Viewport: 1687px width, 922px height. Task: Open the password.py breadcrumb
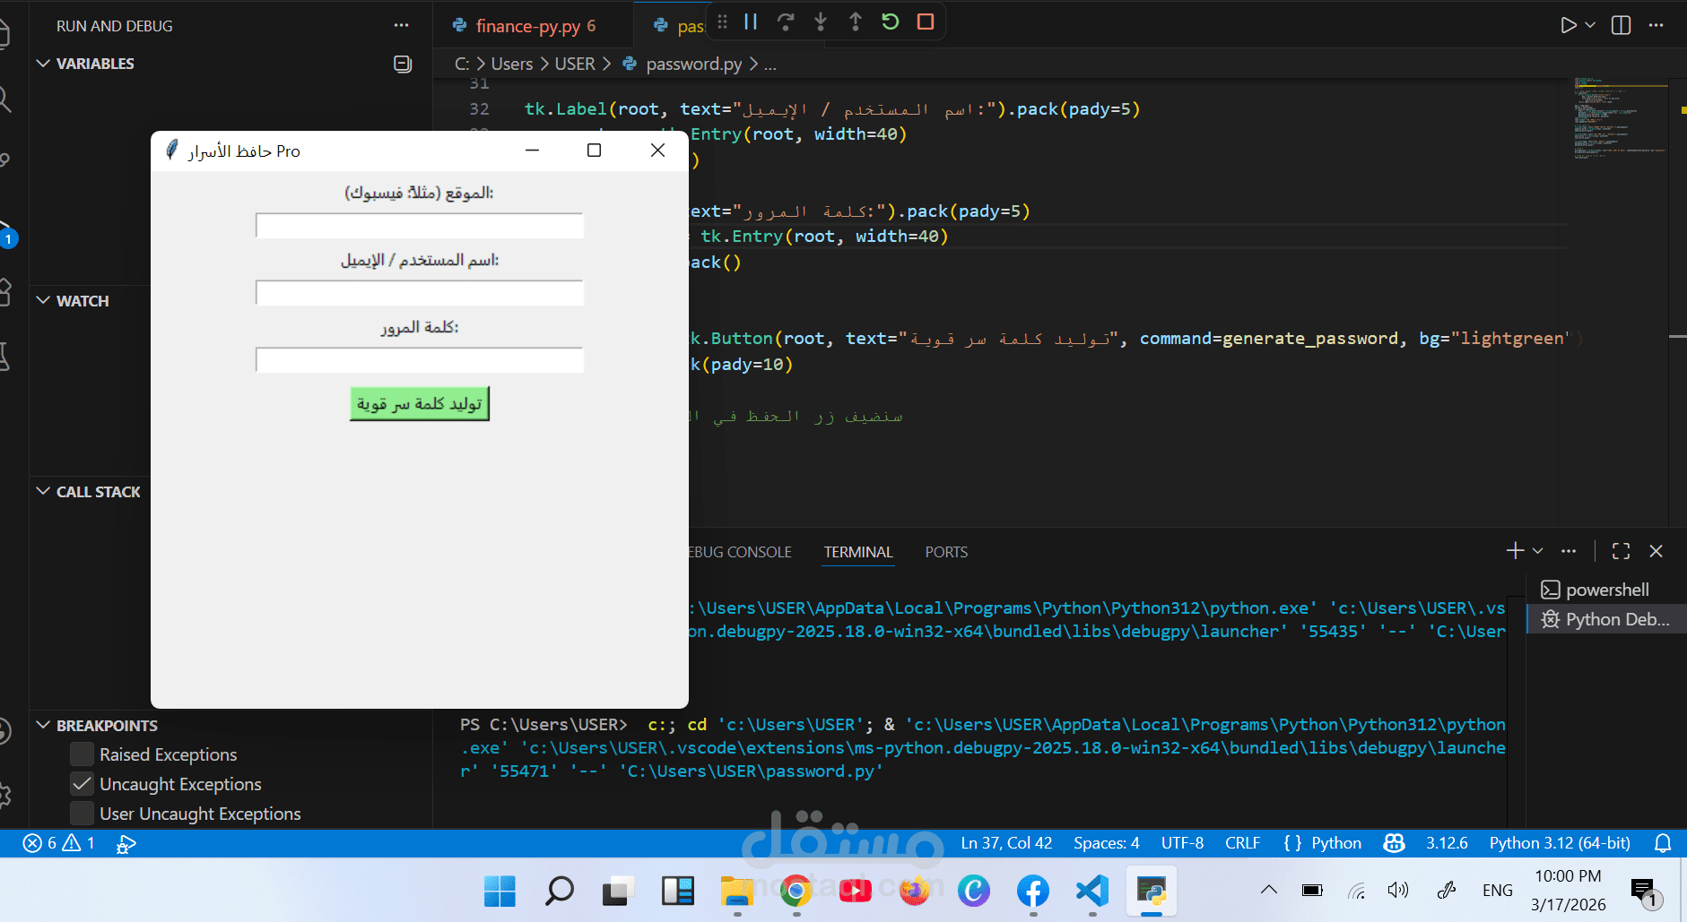pyautogui.click(x=693, y=64)
